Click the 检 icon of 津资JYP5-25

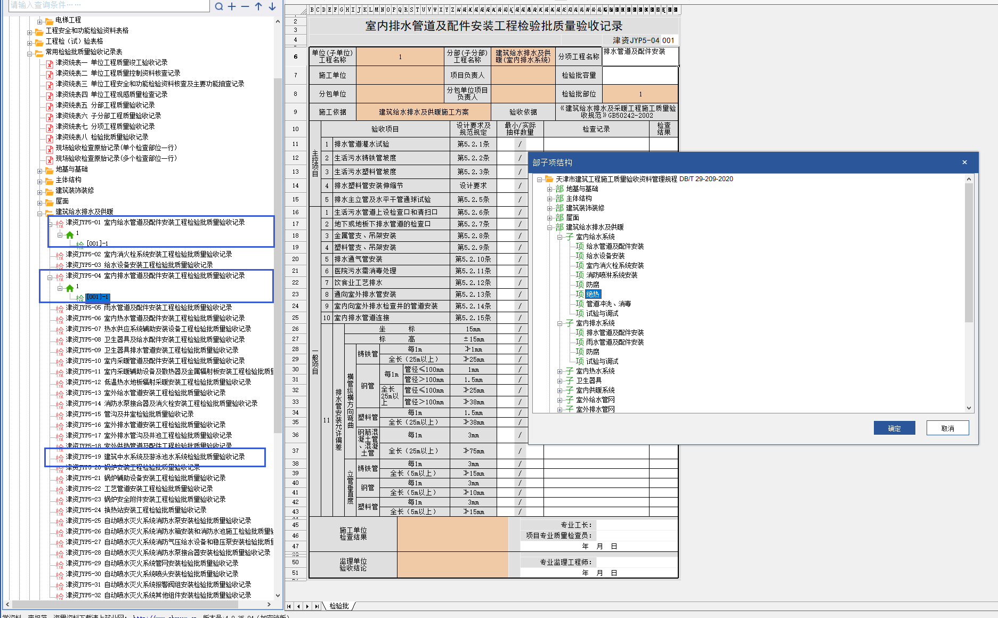[60, 522]
